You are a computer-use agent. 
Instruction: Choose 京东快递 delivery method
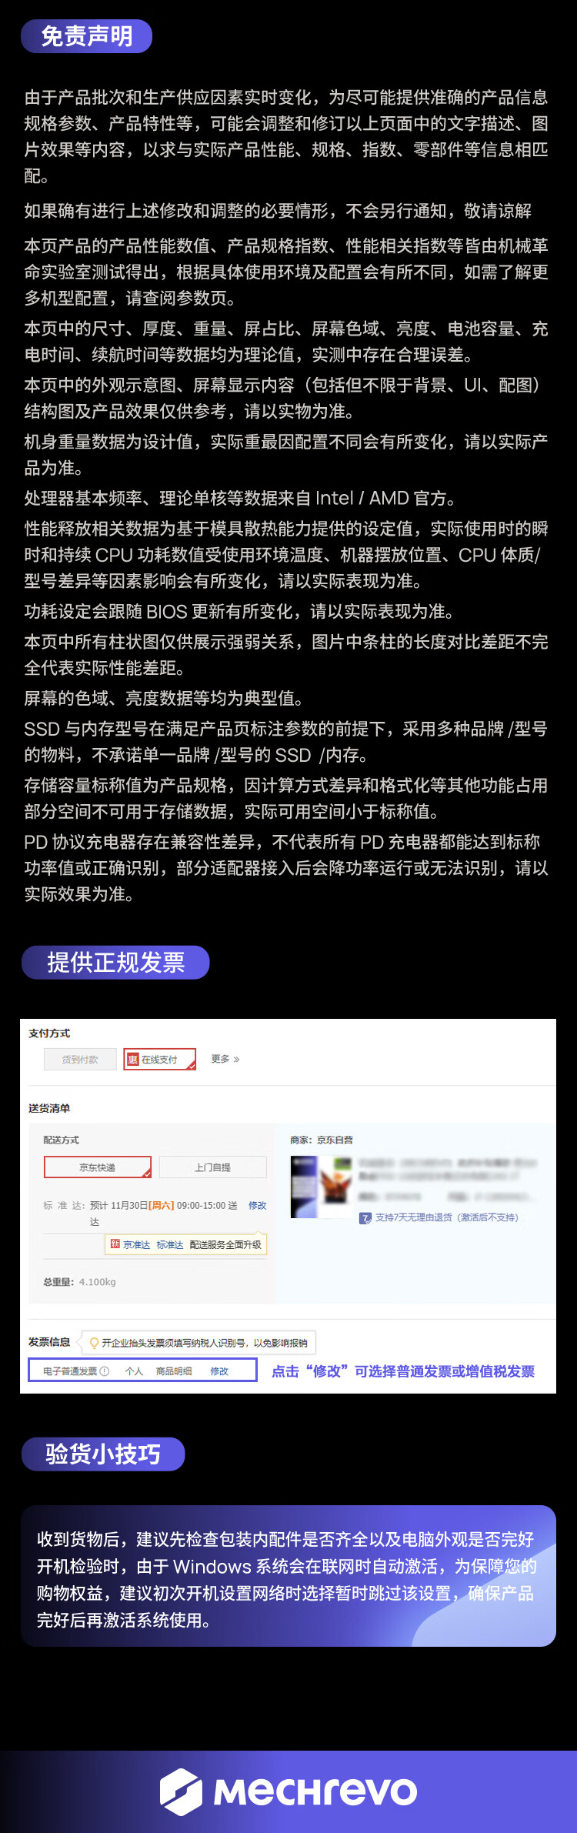coord(98,1167)
